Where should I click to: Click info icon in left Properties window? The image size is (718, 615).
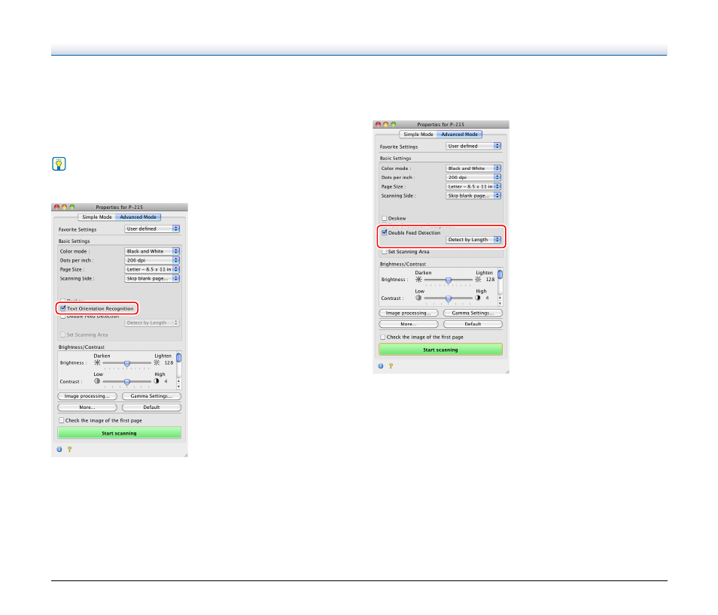point(59,450)
